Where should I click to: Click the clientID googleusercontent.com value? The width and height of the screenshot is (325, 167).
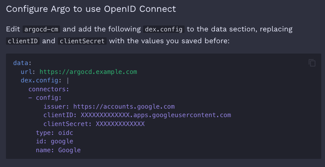coord(156,115)
